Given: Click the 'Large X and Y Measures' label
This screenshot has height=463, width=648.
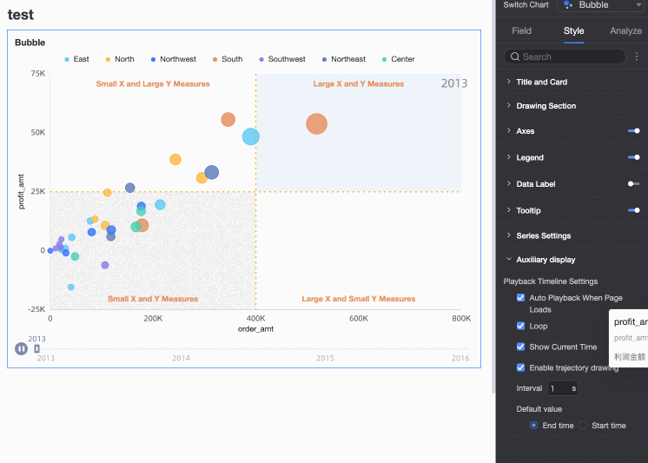Looking at the screenshot, I should [x=358, y=84].
